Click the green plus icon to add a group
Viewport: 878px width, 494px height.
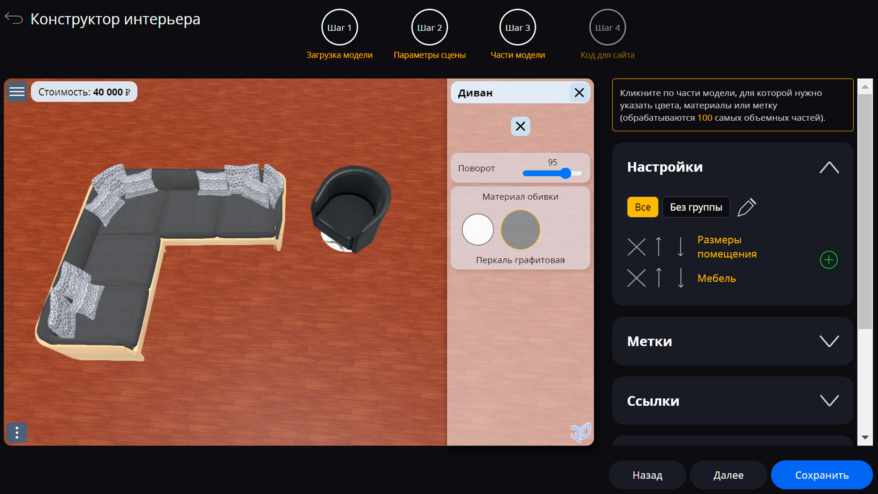point(829,259)
